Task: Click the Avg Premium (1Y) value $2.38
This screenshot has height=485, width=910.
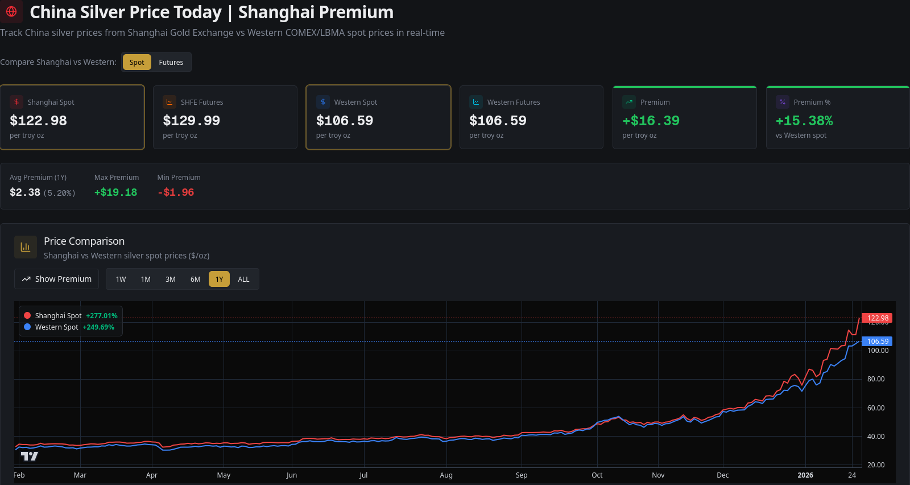Action: pos(25,192)
